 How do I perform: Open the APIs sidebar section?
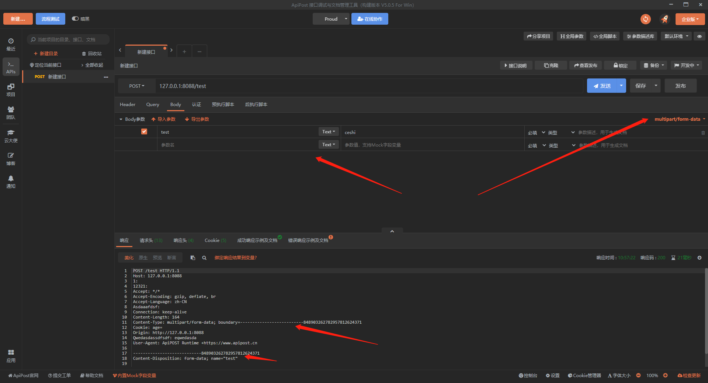[x=11, y=67]
